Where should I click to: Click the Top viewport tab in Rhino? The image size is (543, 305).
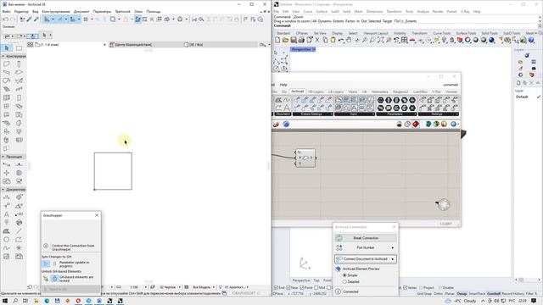pos(316,280)
